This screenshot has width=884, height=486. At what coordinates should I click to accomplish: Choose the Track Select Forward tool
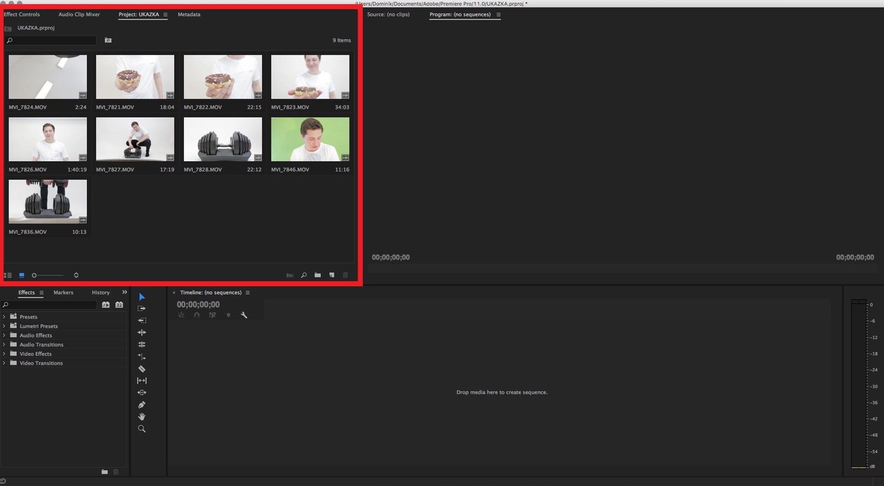click(x=142, y=308)
